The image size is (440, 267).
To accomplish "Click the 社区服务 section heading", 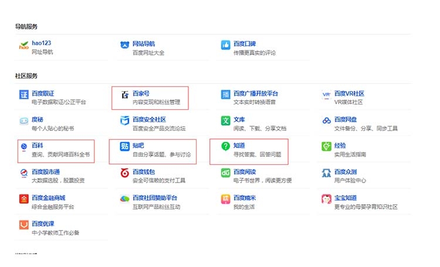I will coord(26,76).
